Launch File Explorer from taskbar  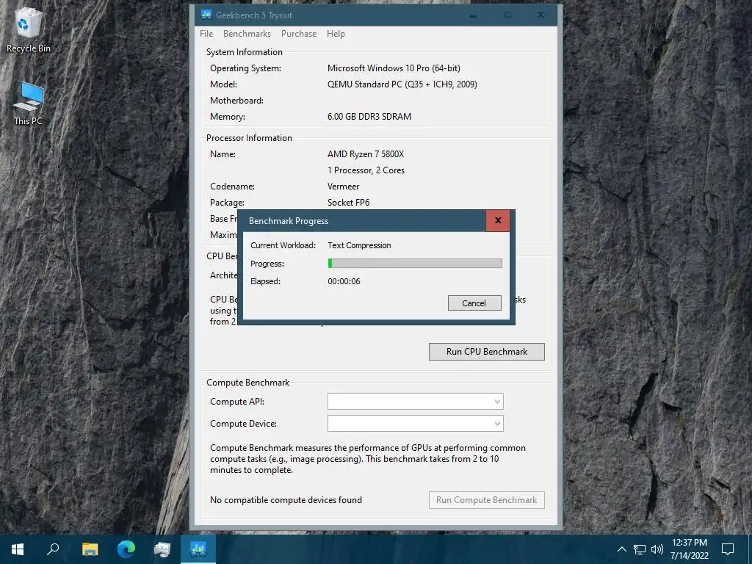[x=90, y=549]
